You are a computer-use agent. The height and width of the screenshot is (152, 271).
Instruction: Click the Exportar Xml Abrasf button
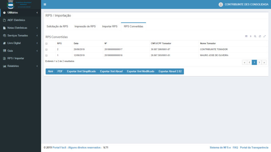111,72
